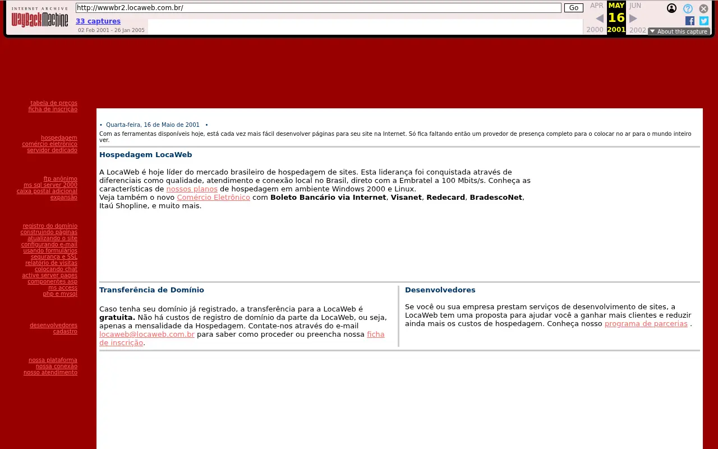Open php e mysql link

[x=60, y=294]
